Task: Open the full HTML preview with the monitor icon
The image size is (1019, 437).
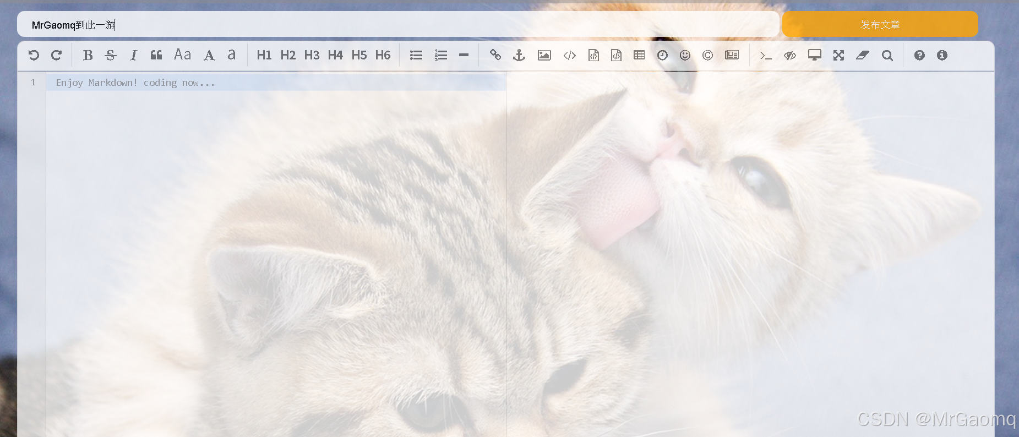Action: pyautogui.click(x=814, y=55)
